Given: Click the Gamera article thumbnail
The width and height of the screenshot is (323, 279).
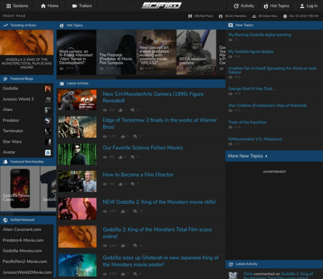Looking at the screenshot, I should (77, 100).
